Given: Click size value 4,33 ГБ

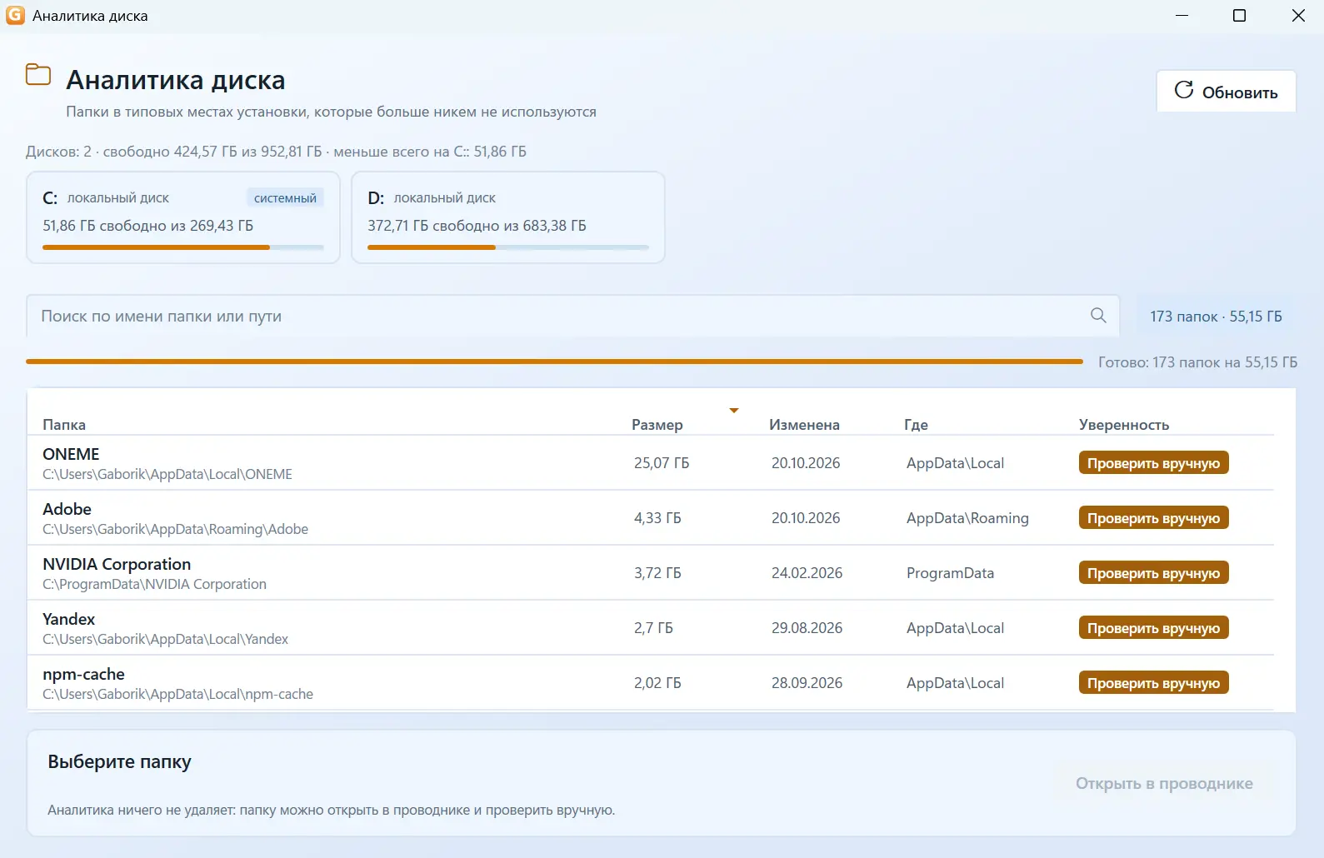Looking at the screenshot, I should pyautogui.click(x=657, y=518).
